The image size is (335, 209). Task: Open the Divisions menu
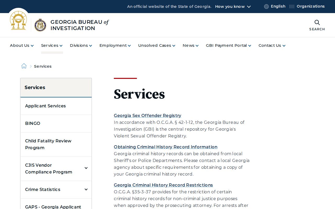point(81,45)
